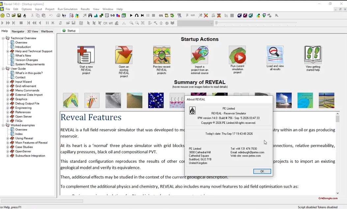Screen dimensions: 347x209
Task: Open the greyed-out combo box in the second toolbar
Action: (x=195, y=23)
